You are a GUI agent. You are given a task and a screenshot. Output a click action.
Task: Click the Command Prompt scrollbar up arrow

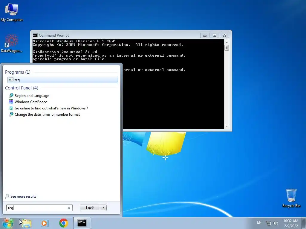pos(227,42)
